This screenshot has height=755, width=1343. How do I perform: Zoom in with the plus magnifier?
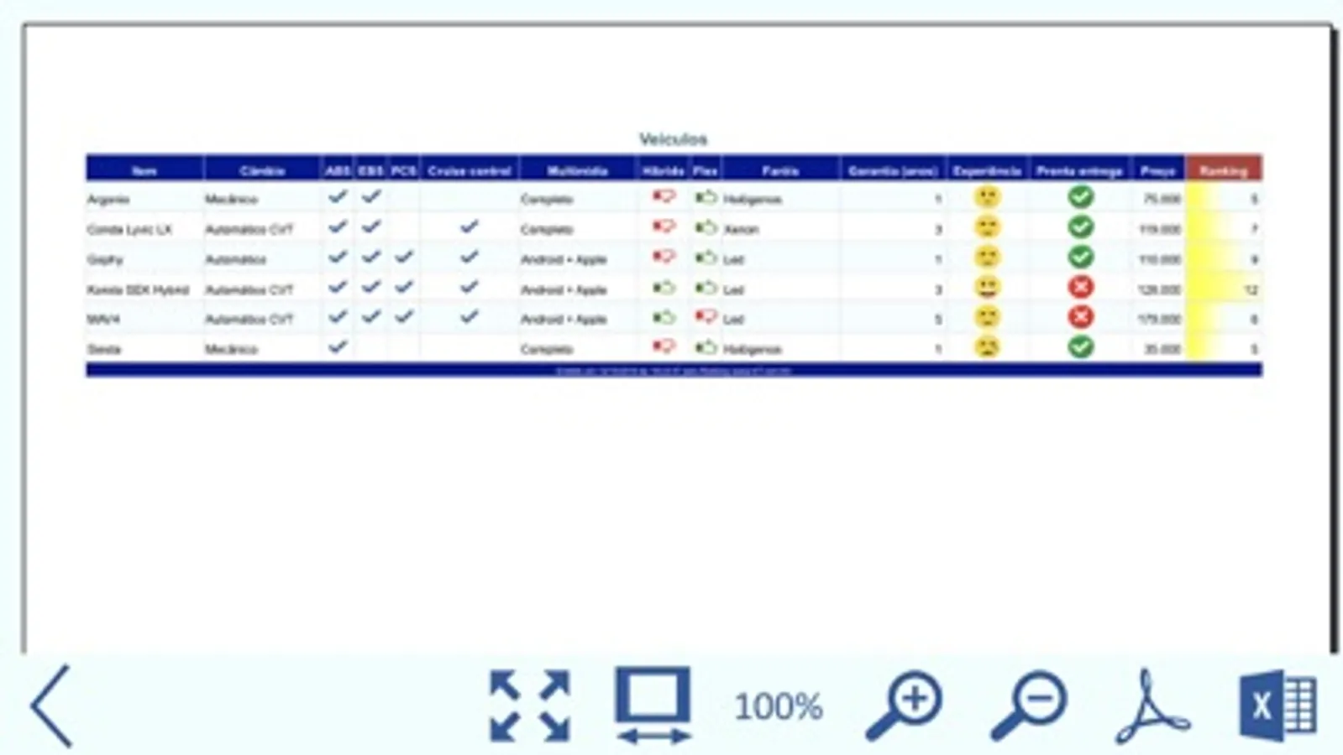[x=905, y=706]
